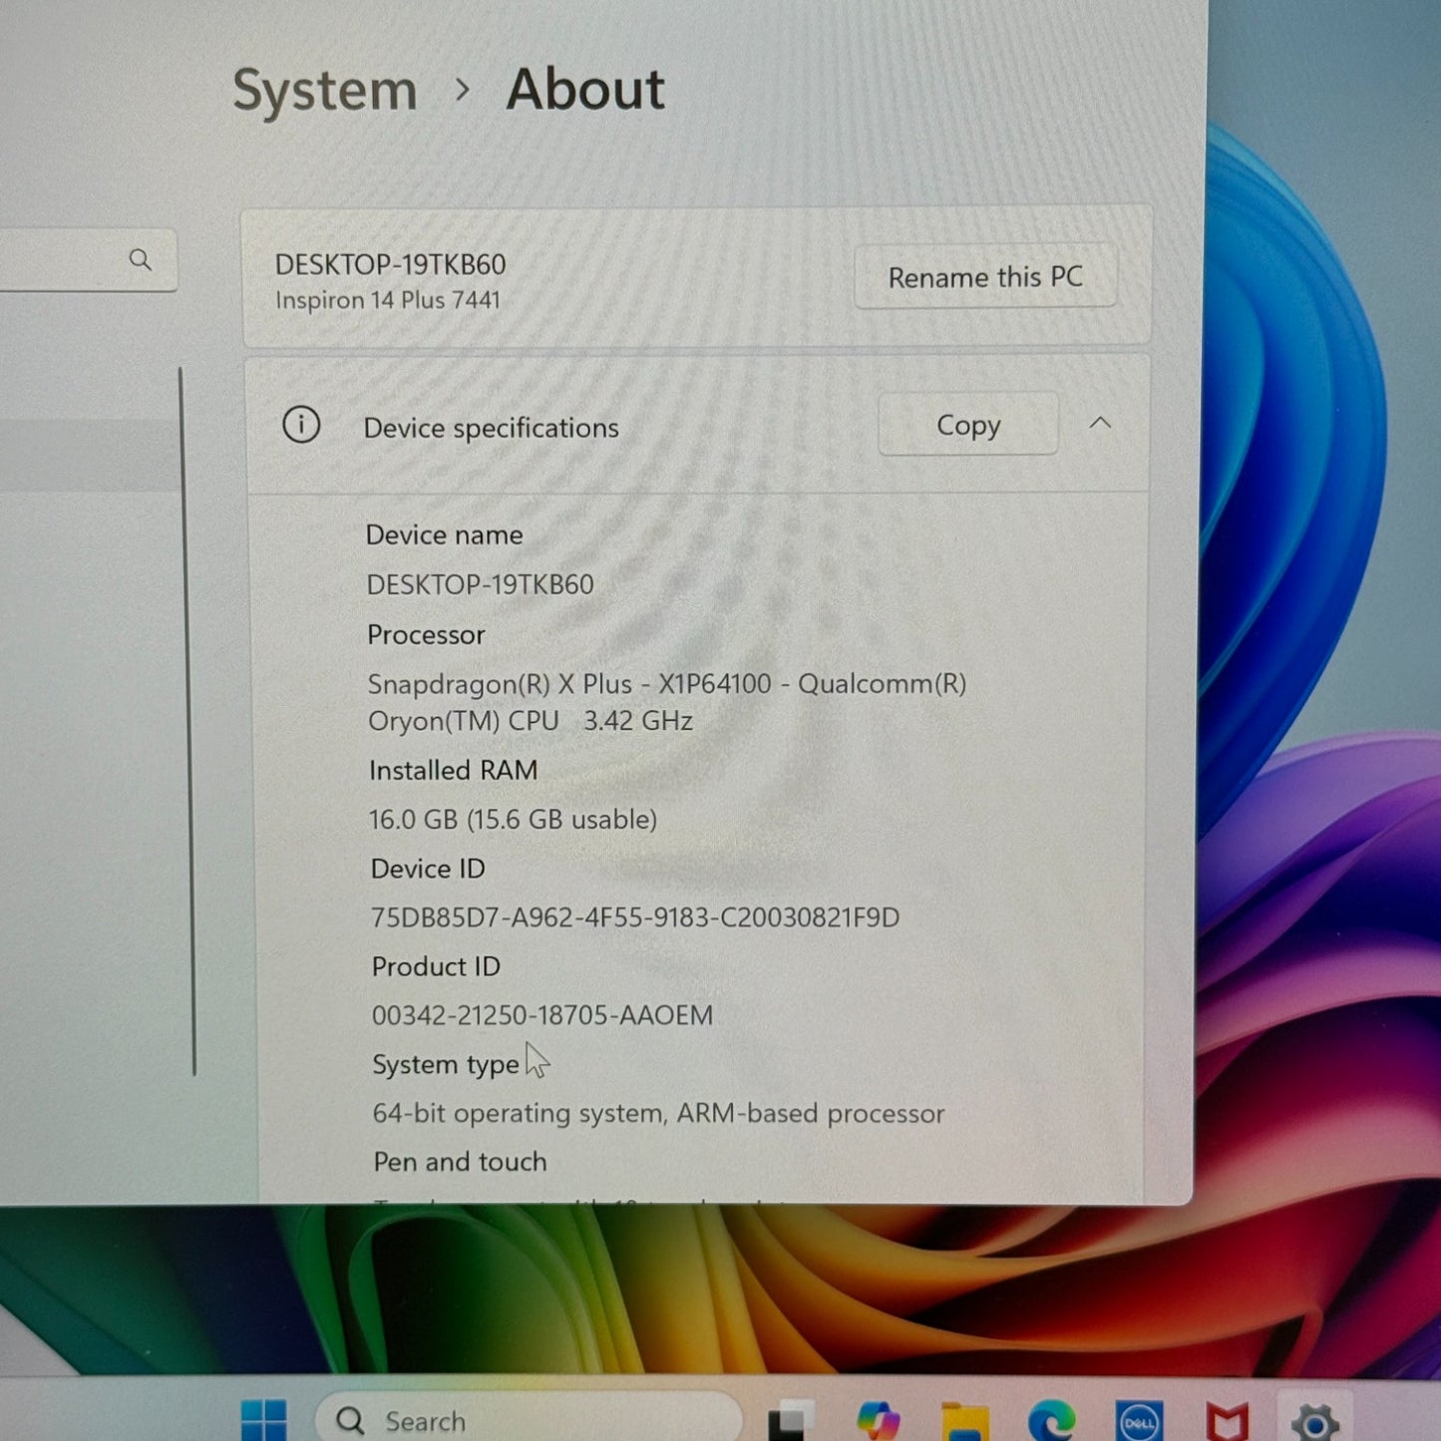
Task: Click the settings search field
Action: pos(88,260)
